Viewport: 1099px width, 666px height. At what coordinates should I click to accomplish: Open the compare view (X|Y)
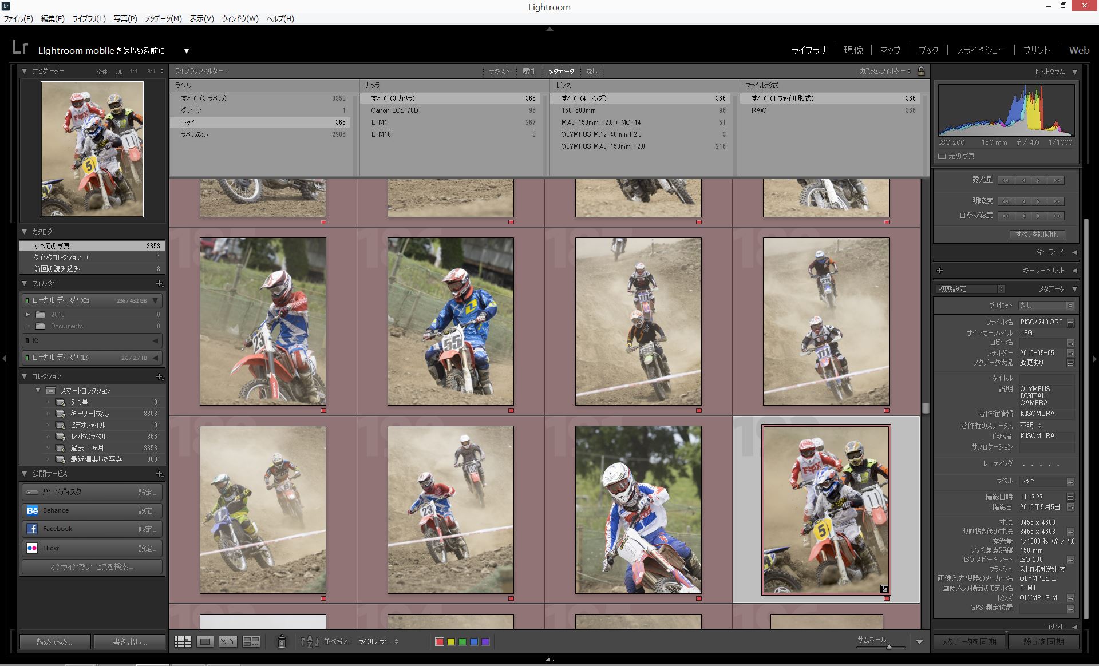pyautogui.click(x=228, y=642)
